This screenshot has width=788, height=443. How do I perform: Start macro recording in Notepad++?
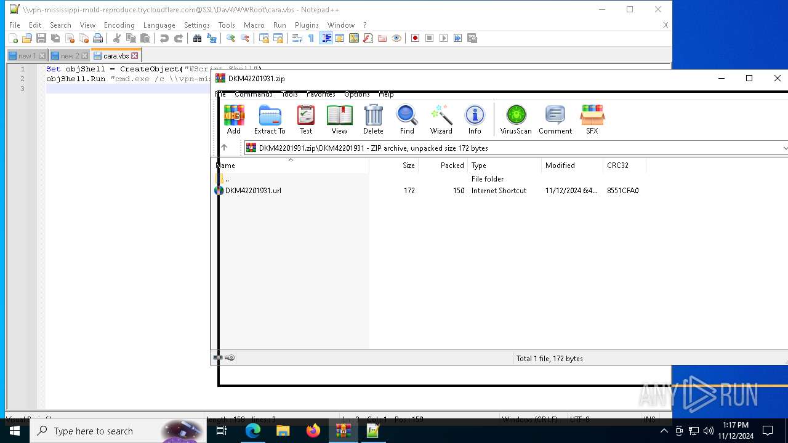coord(415,38)
